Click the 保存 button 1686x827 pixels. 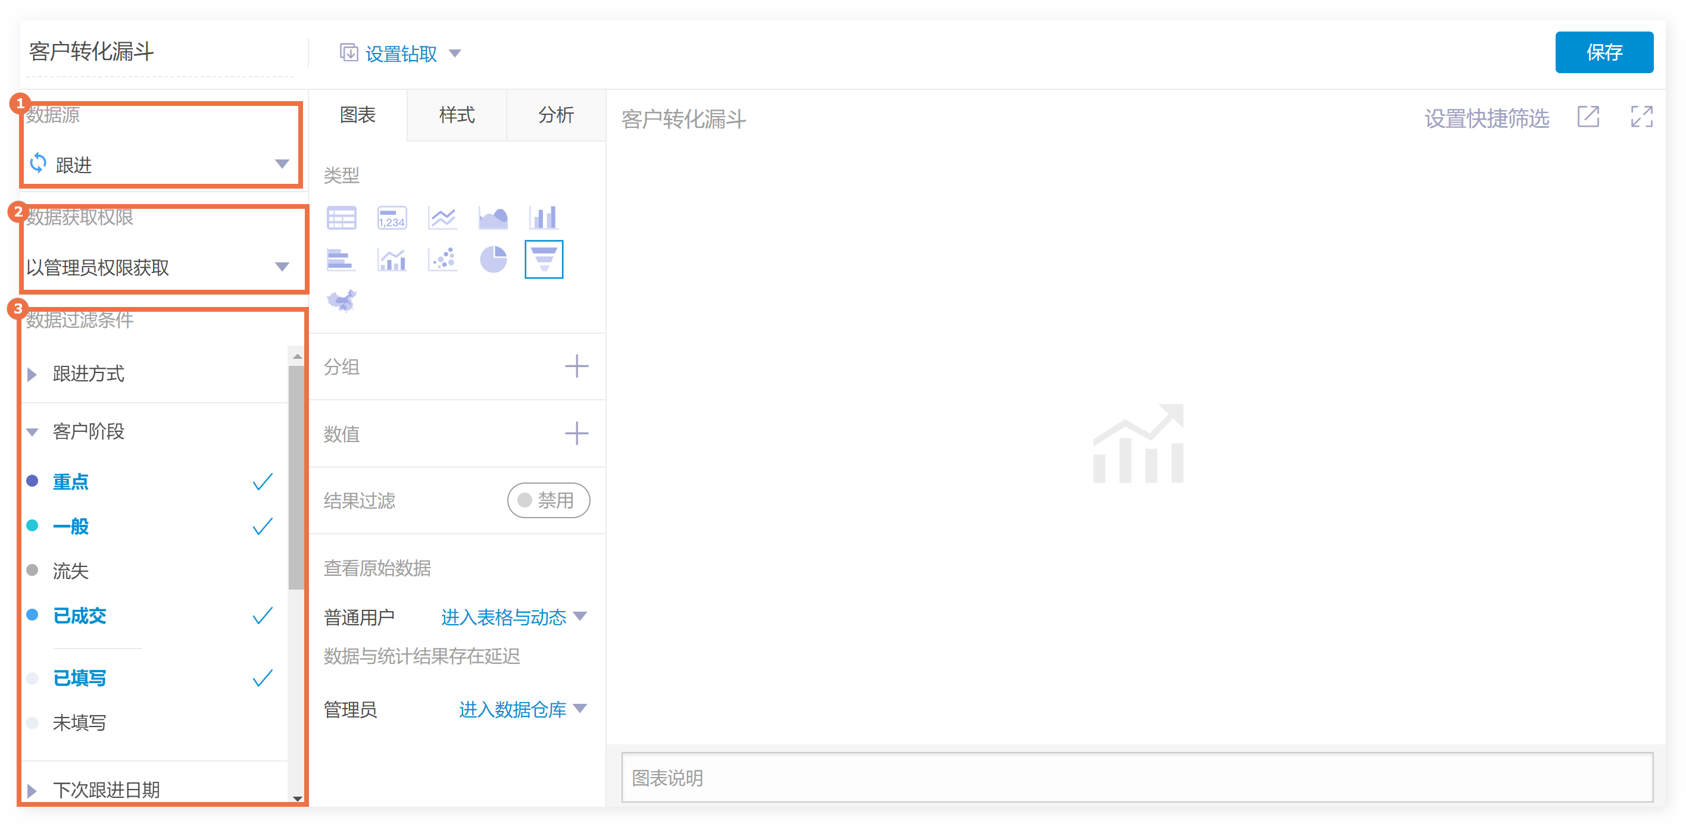coord(1603,52)
